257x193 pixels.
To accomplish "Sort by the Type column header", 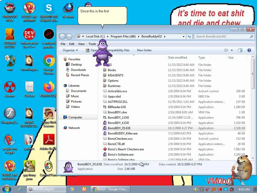I will coord(211,58).
